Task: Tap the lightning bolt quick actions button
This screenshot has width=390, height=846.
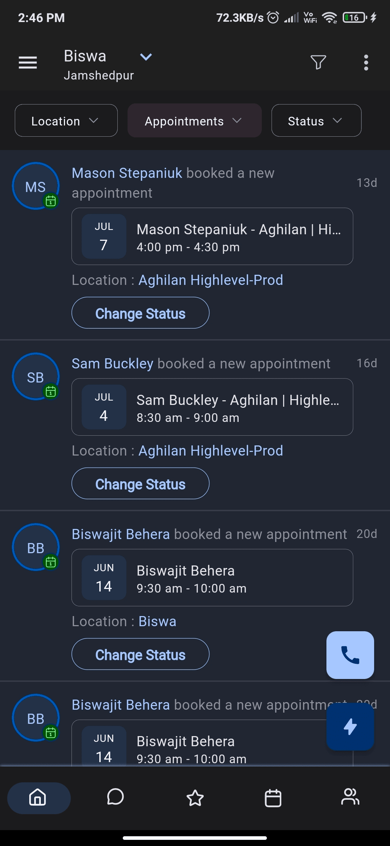Action: pyautogui.click(x=350, y=727)
